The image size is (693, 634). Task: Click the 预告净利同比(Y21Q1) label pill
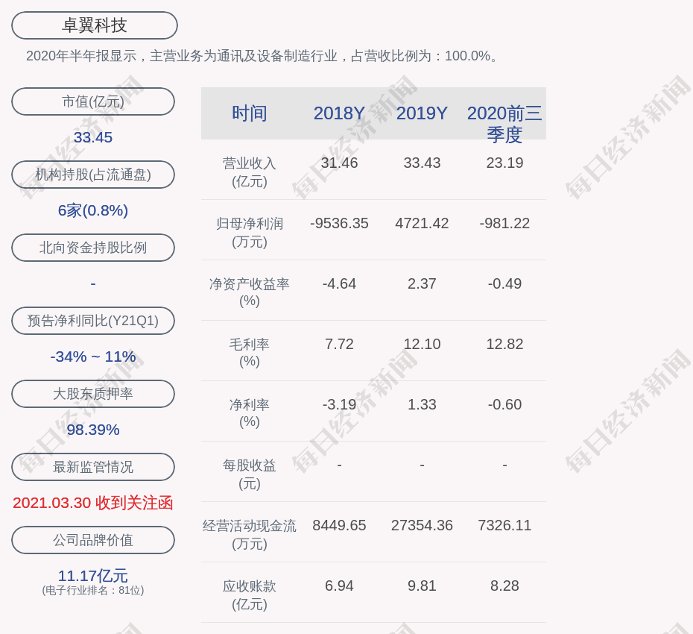(x=93, y=320)
